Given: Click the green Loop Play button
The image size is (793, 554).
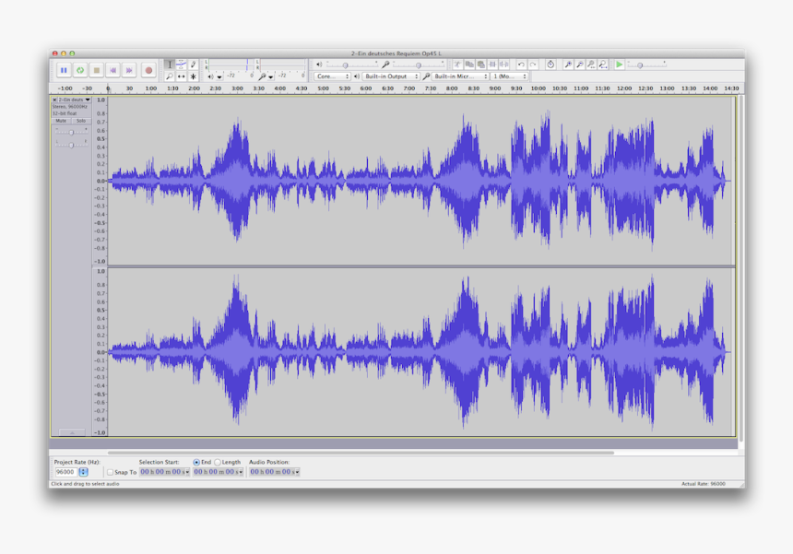Looking at the screenshot, I should (80, 70).
